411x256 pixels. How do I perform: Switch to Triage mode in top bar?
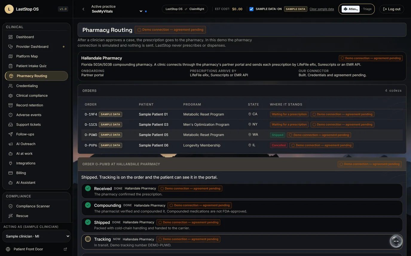click(x=367, y=9)
